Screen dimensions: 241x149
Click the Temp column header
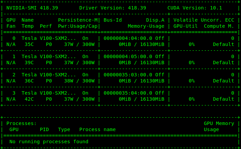click(28, 26)
